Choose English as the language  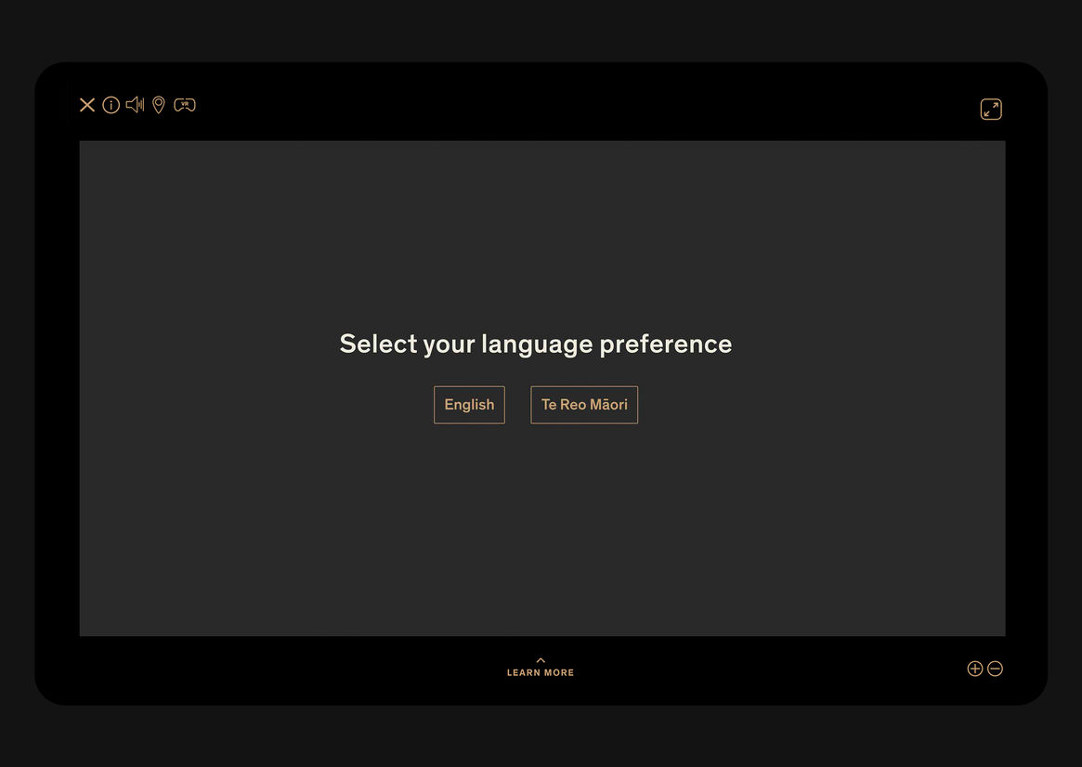pyautogui.click(x=469, y=405)
